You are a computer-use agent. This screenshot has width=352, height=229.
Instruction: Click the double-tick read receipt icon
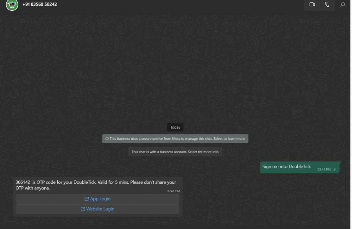[x=335, y=170]
